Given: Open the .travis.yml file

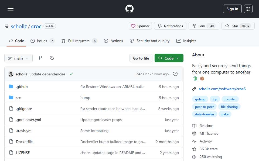Looking at the screenshot, I should click(x=24, y=131).
